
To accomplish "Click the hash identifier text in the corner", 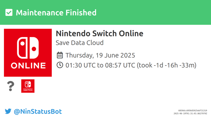I will point(193,110).
